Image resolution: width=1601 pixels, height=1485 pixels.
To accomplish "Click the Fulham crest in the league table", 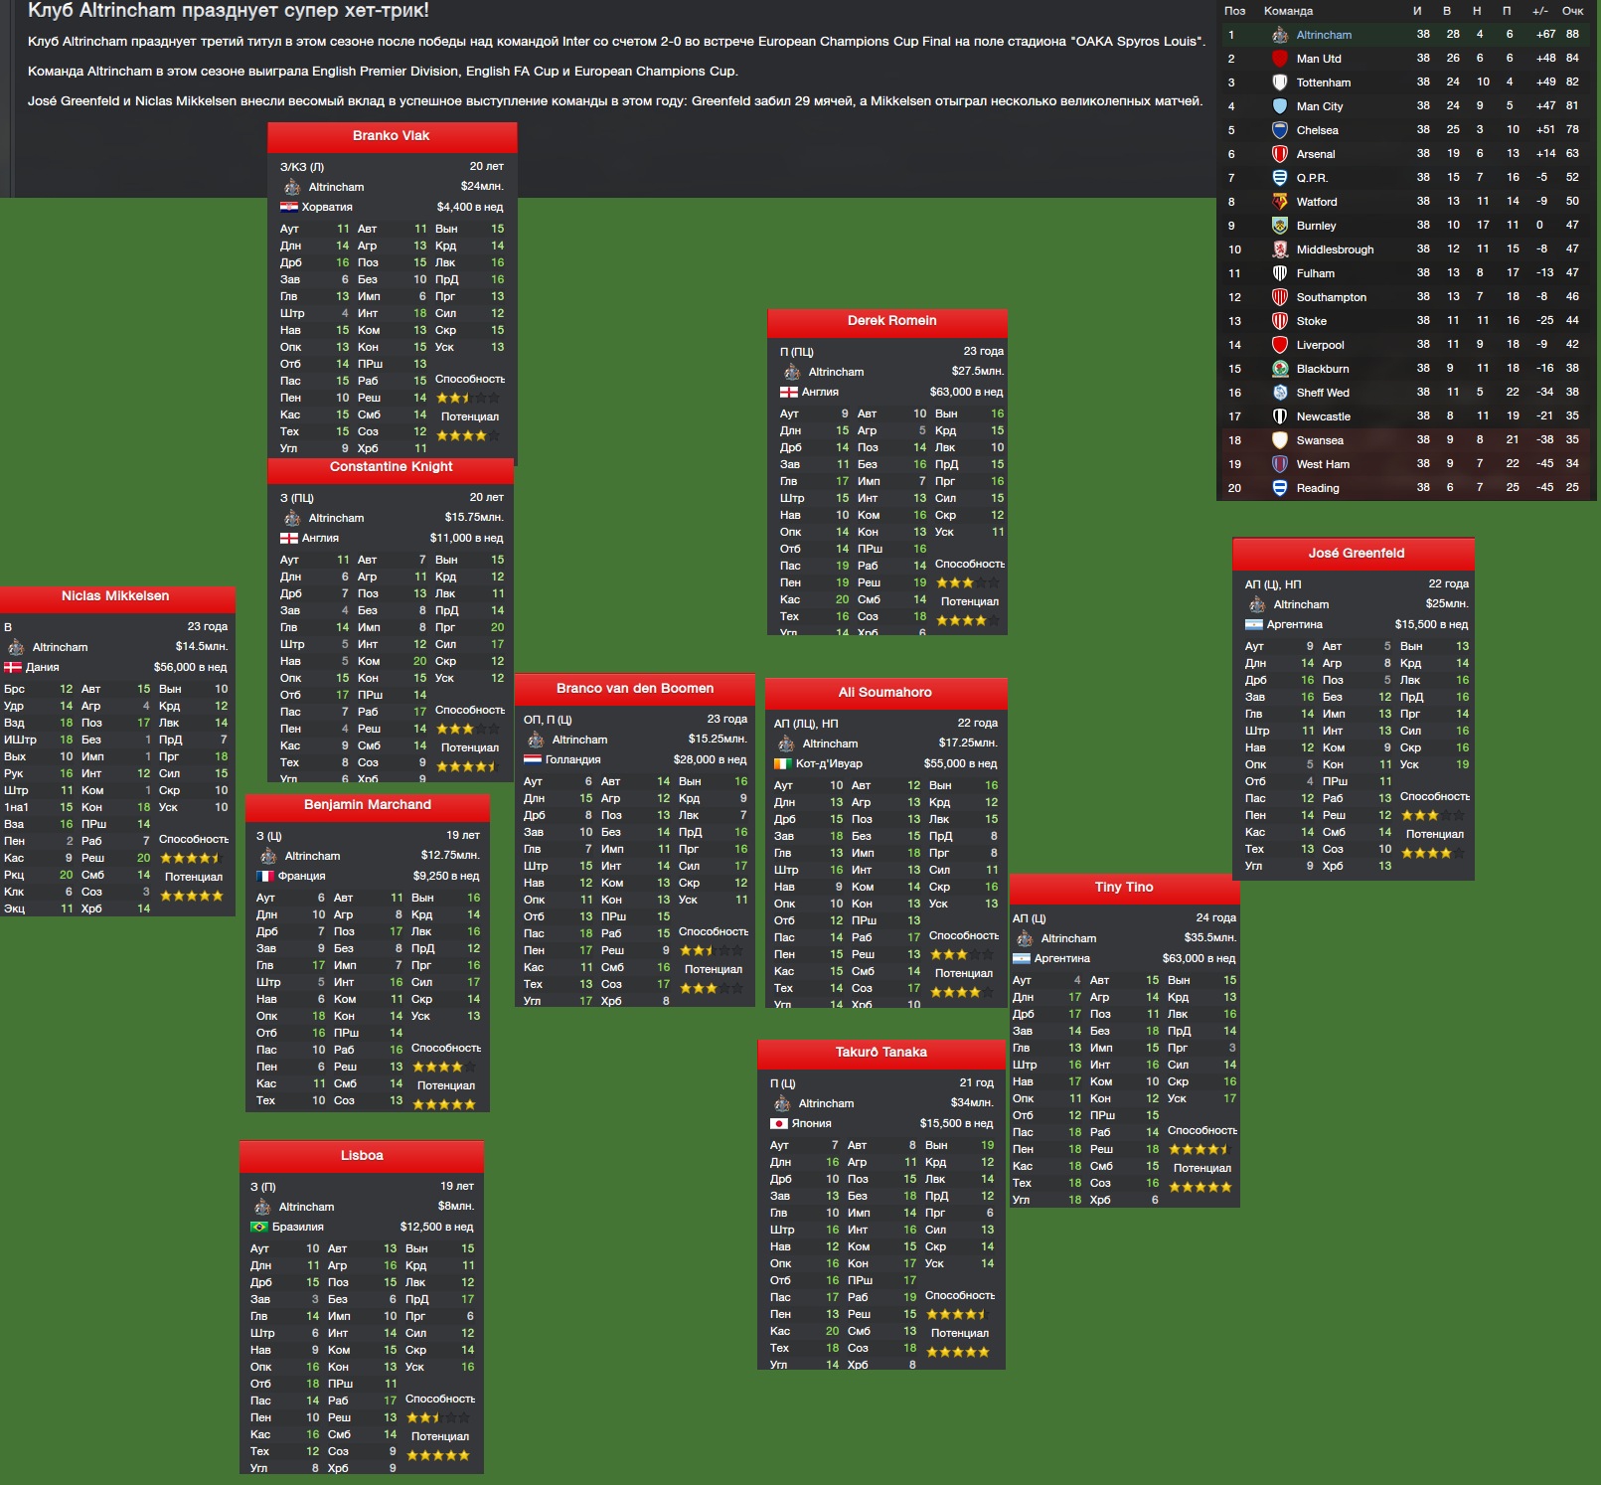I will pos(1280,273).
